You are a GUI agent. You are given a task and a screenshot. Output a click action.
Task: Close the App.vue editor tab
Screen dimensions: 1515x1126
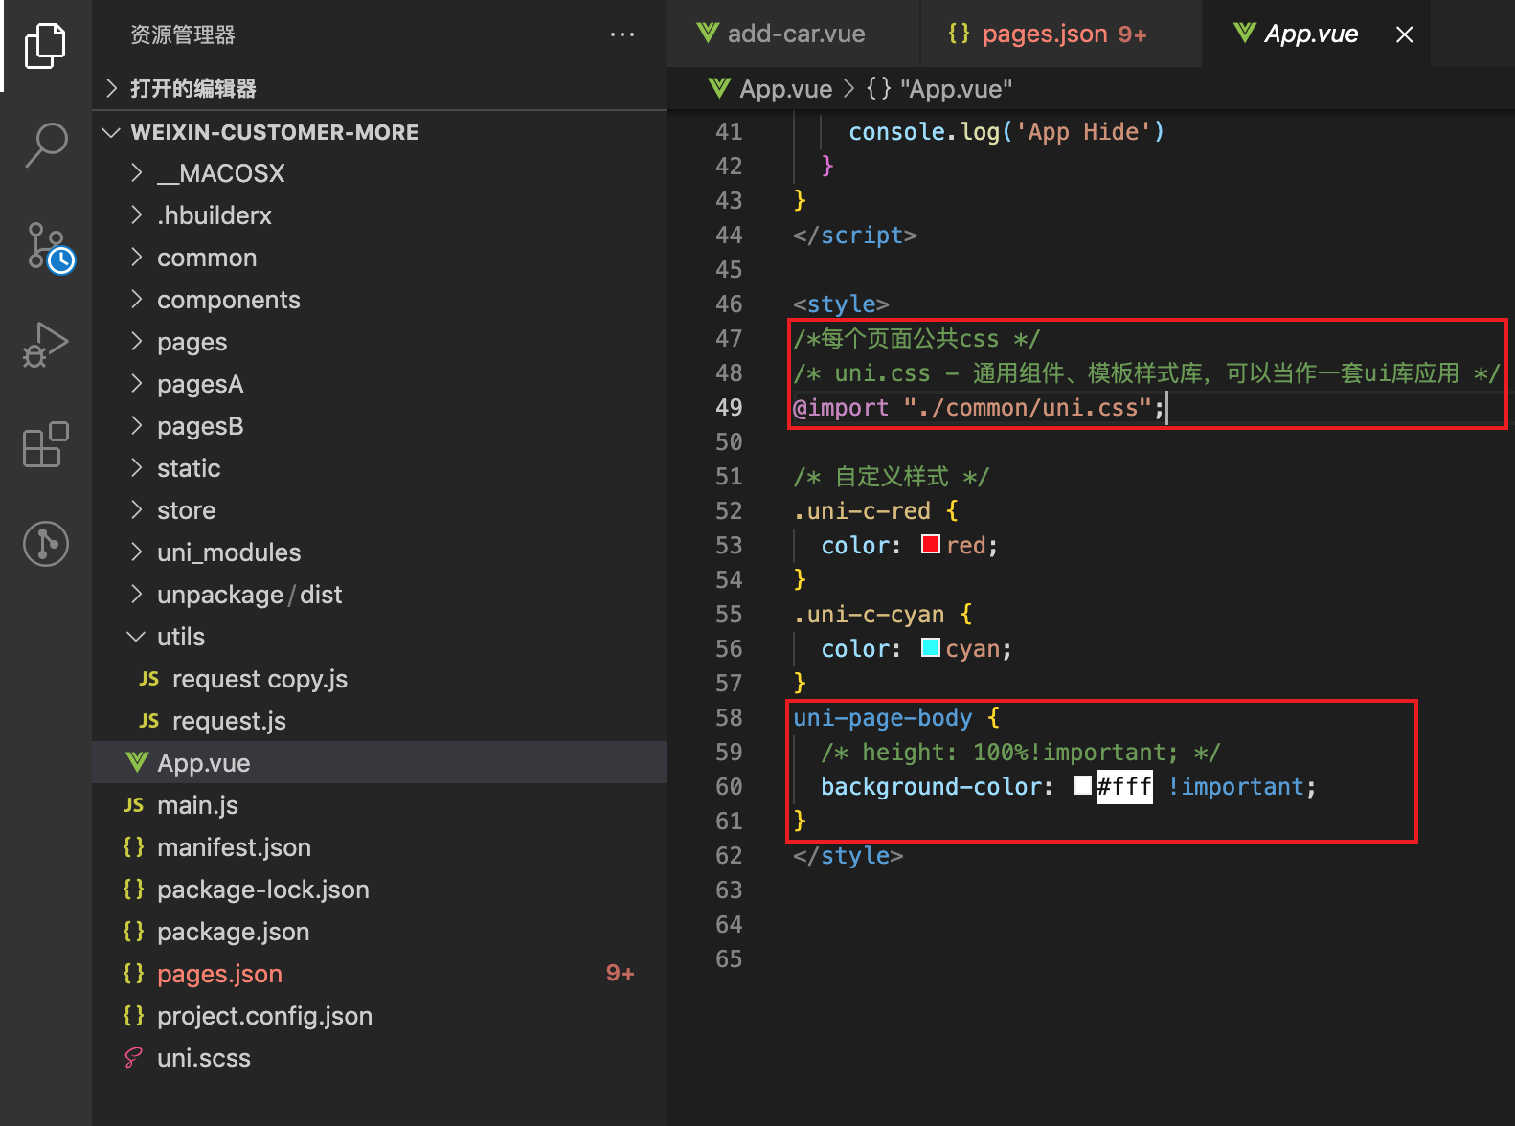[x=1405, y=34]
